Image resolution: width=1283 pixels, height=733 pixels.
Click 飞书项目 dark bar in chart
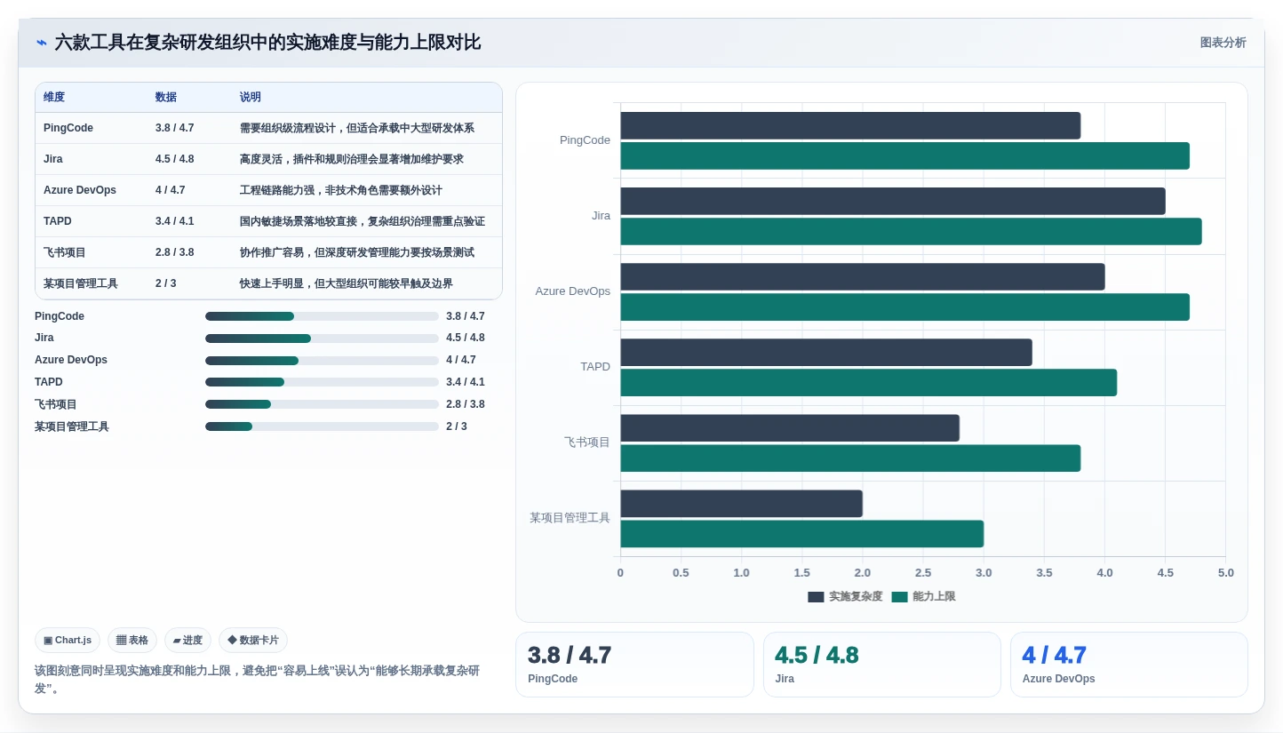[x=790, y=427]
